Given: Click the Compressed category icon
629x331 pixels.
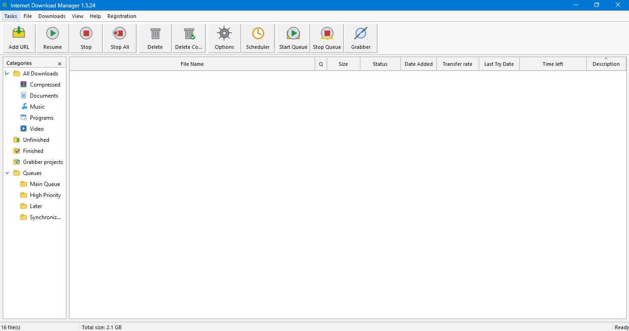Looking at the screenshot, I should point(24,85).
